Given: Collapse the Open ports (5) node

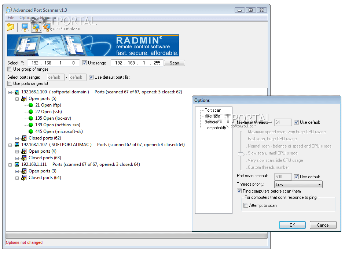Looking at the screenshot, I should pos(17,99).
